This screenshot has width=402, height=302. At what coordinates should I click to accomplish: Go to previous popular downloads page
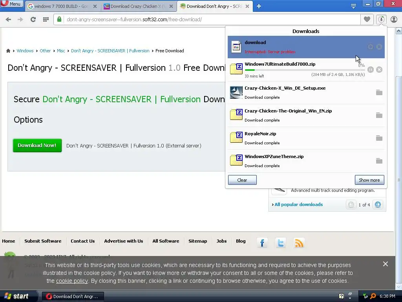[x=351, y=204]
